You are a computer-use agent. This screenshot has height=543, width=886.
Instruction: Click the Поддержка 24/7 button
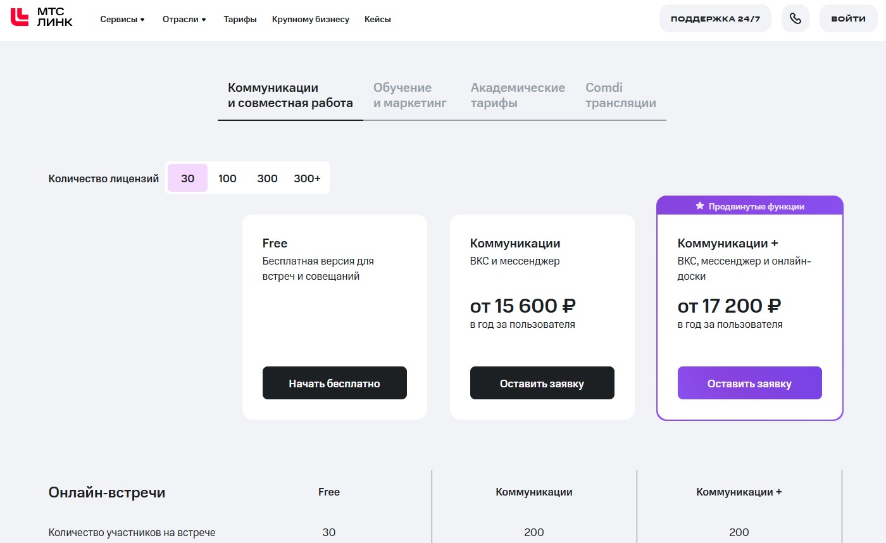[715, 19]
